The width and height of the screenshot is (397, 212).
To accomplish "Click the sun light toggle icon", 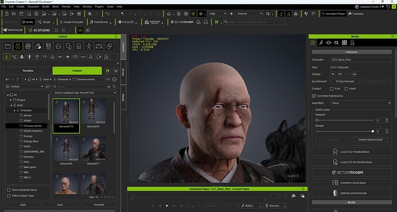I will pos(231,14).
